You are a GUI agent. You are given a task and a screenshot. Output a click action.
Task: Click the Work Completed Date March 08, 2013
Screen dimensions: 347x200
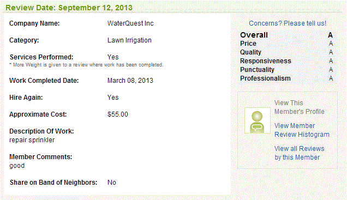(130, 81)
